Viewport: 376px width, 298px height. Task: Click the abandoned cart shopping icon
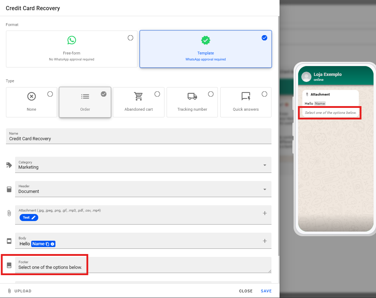[x=139, y=96]
